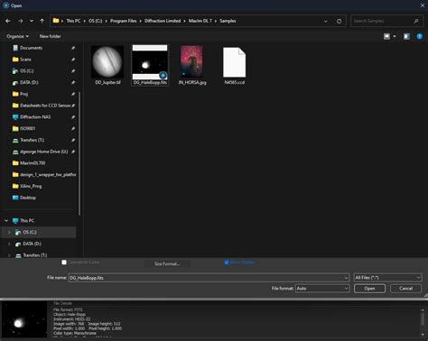Viewport: 428px width, 341px height.
Task: Select OS (C:) in address breadcrumb
Action: pos(95,21)
